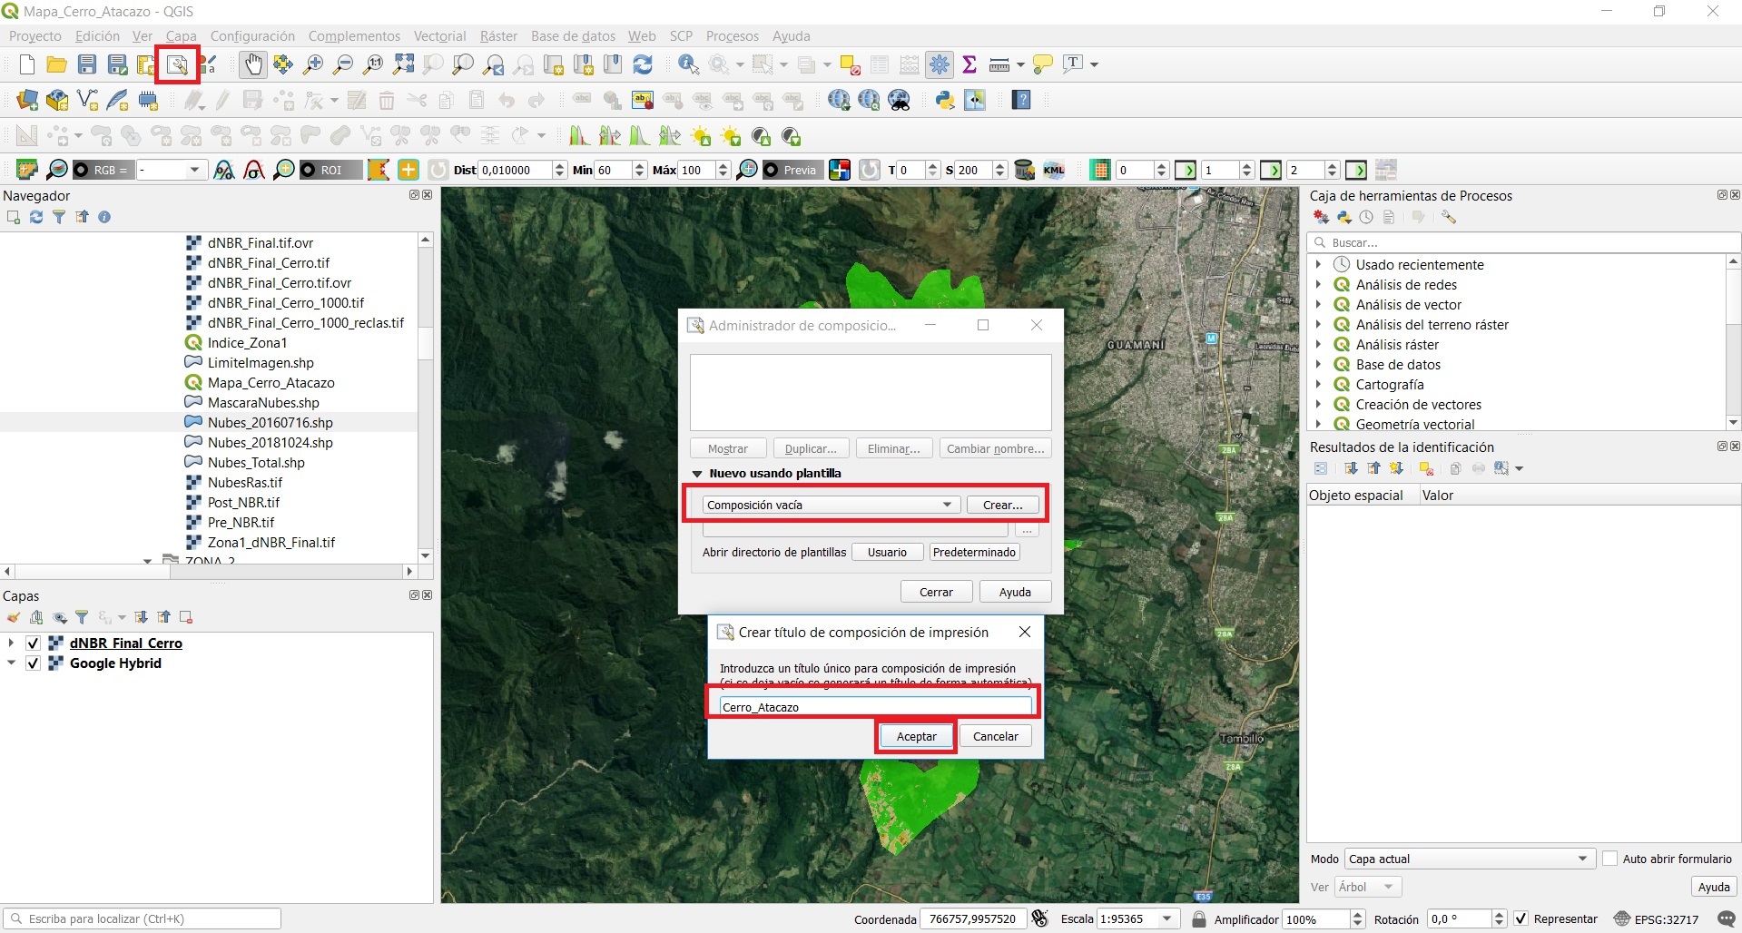Viewport: 1742px width, 933px height.
Task: Open the Composición vacía template dropdown
Action: 830,505
